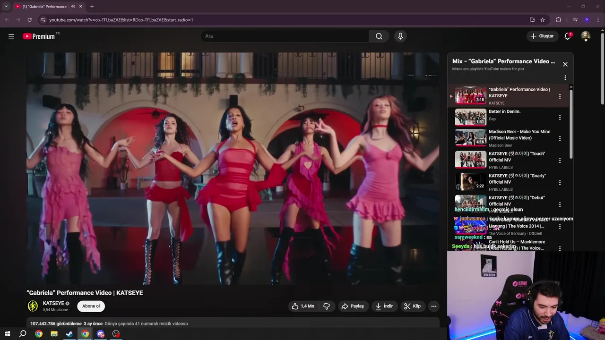Open the KATSEYE channel name link

coord(53,303)
